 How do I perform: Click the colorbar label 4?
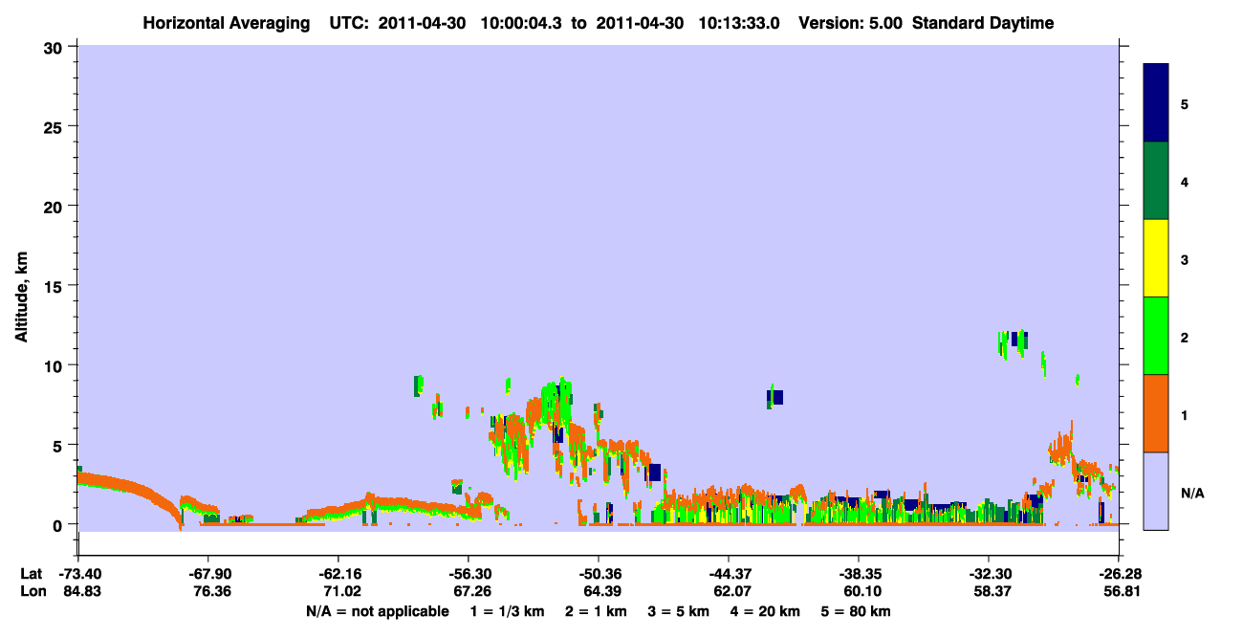pos(1185,182)
